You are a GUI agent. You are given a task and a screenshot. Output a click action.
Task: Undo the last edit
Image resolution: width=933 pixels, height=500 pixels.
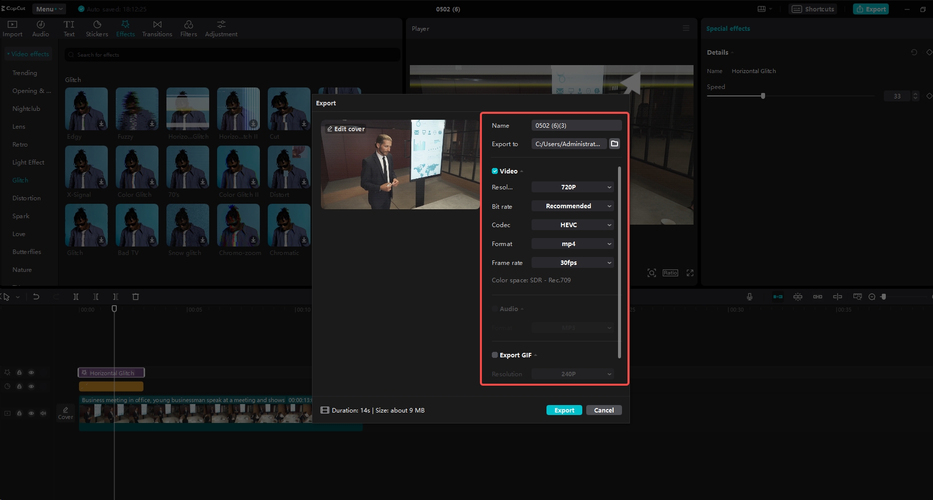point(36,296)
